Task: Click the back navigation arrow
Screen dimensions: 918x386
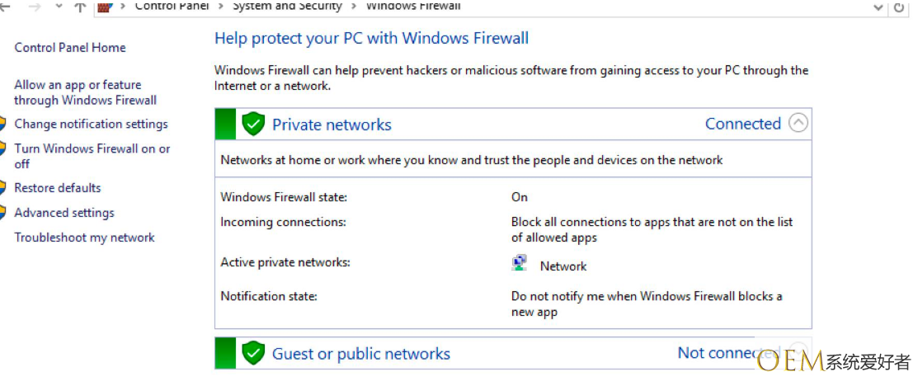Action: [x=6, y=7]
